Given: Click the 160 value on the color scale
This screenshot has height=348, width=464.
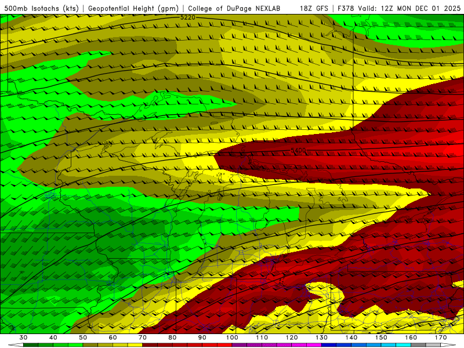Looking at the screenshot, I should point(411,338).
